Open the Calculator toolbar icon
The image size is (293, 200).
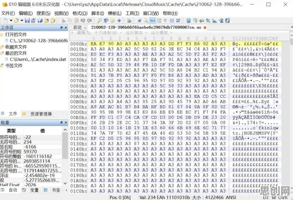[x=189, y=21]
